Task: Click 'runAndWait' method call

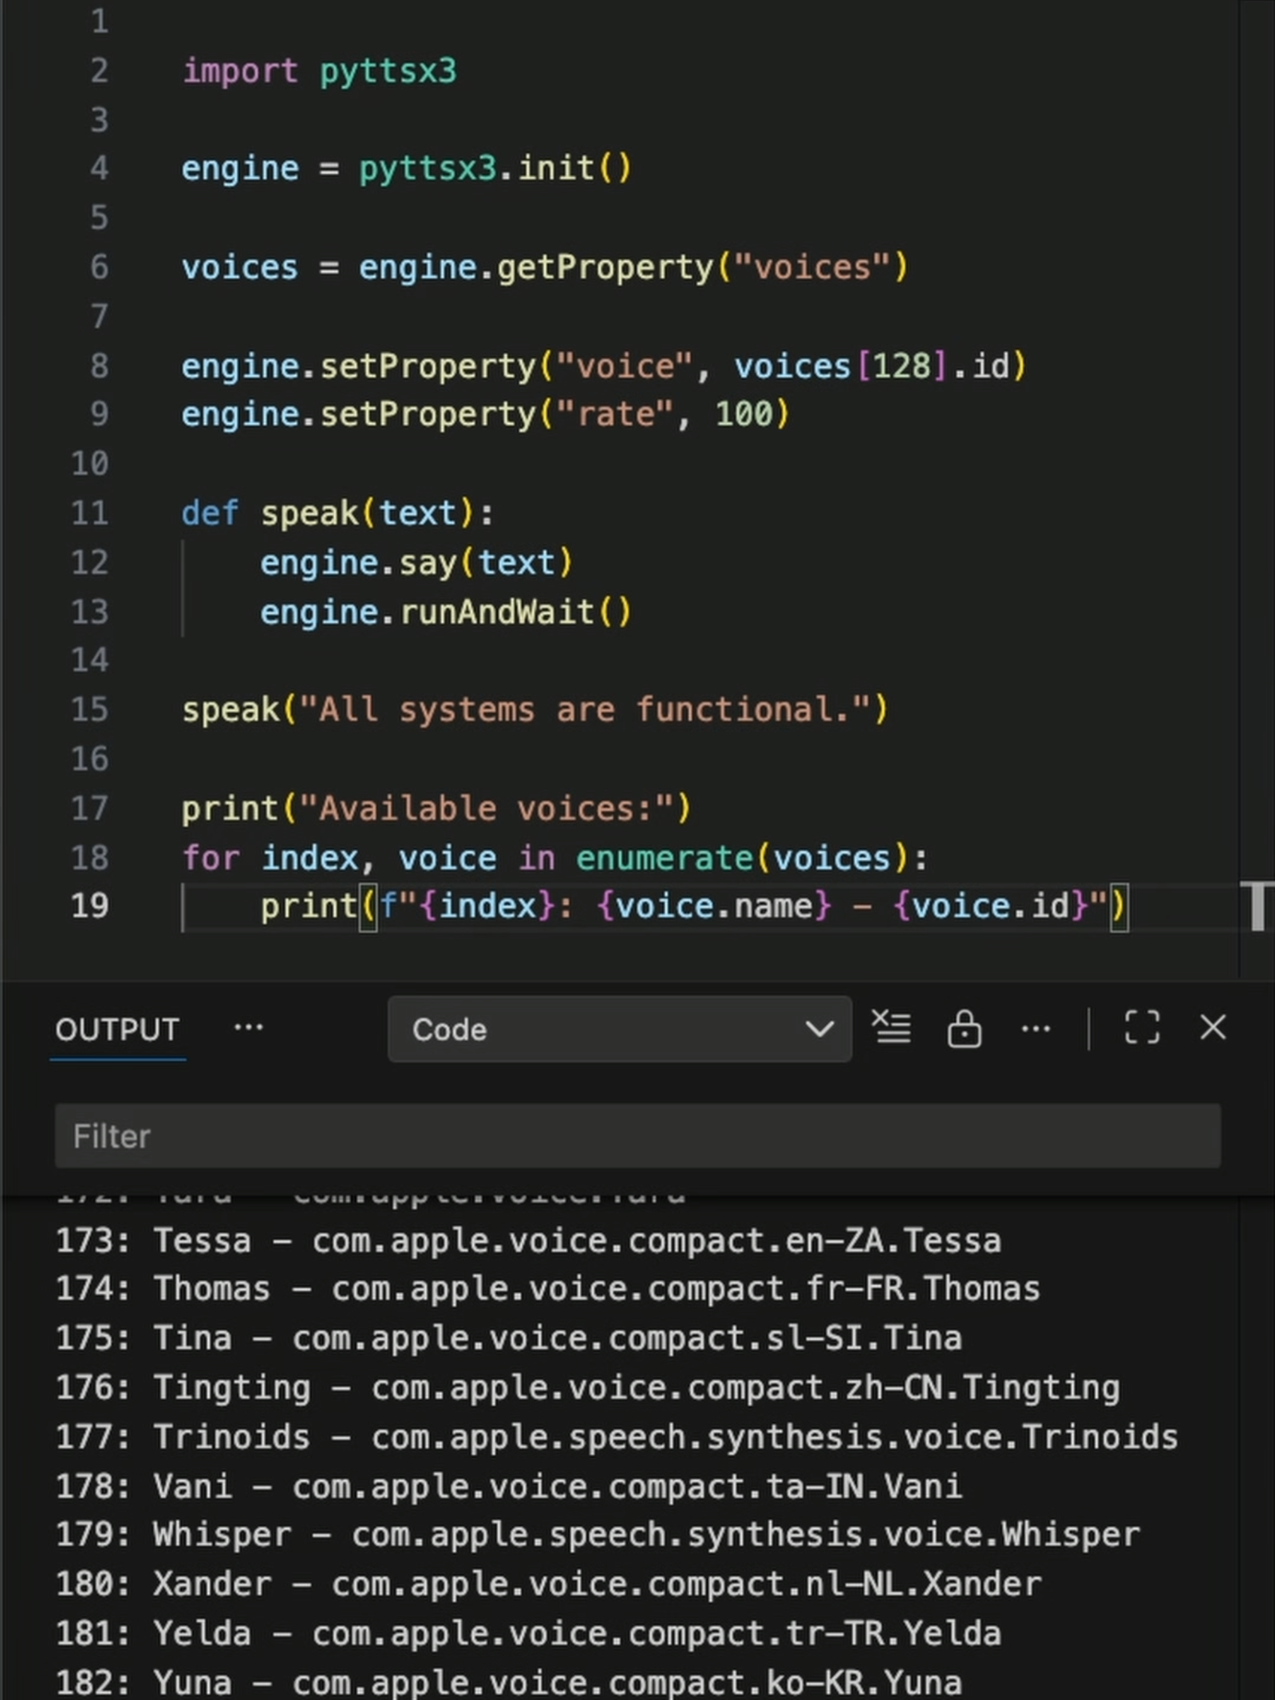Action: [x=497, y=612]
